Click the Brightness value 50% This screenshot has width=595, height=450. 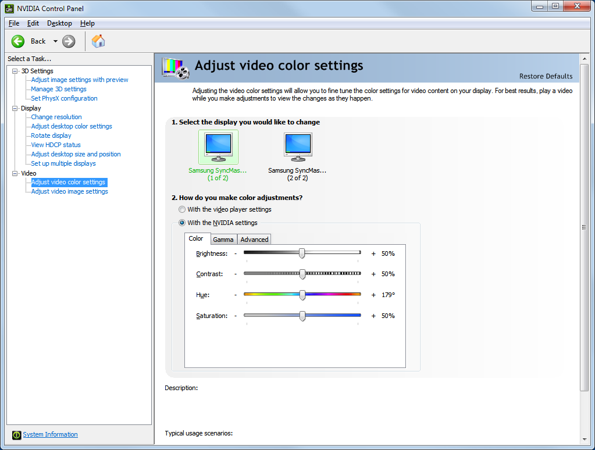388,253
